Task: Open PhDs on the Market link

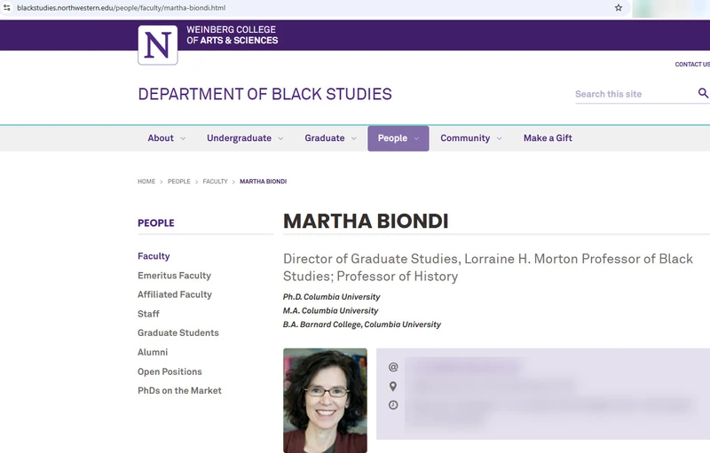Action: point(180,391)
